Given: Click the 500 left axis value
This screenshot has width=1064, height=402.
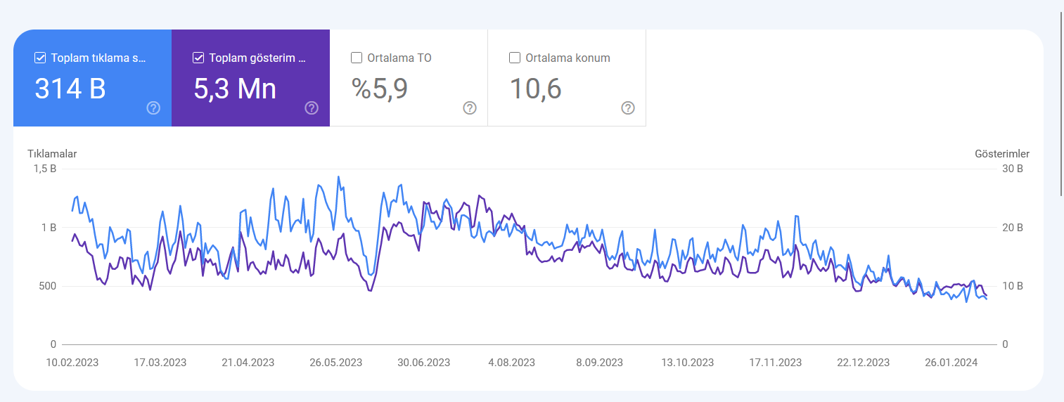Looking at the screenshot, I should click(x=48, y=286).
